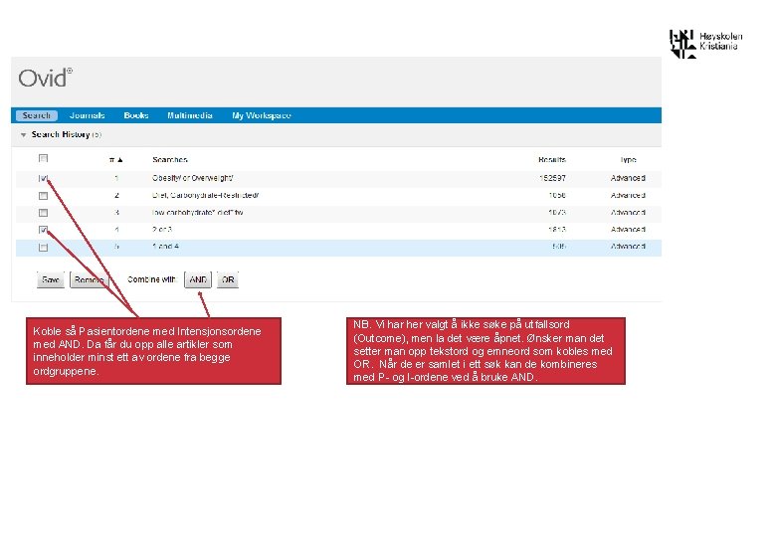
Task: Go to My Workspace tab
Action: point(262,115)
